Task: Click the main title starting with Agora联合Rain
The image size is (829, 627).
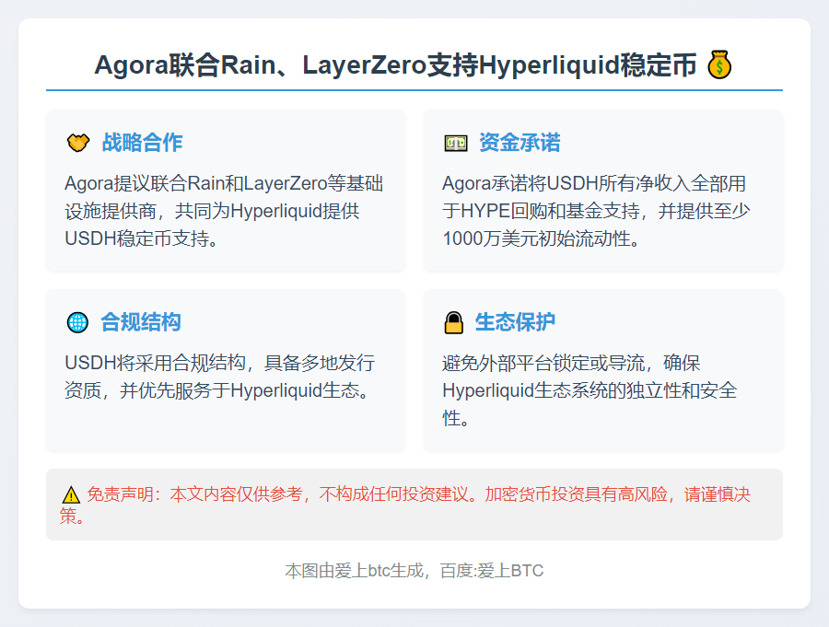Action: pos(396,65)
